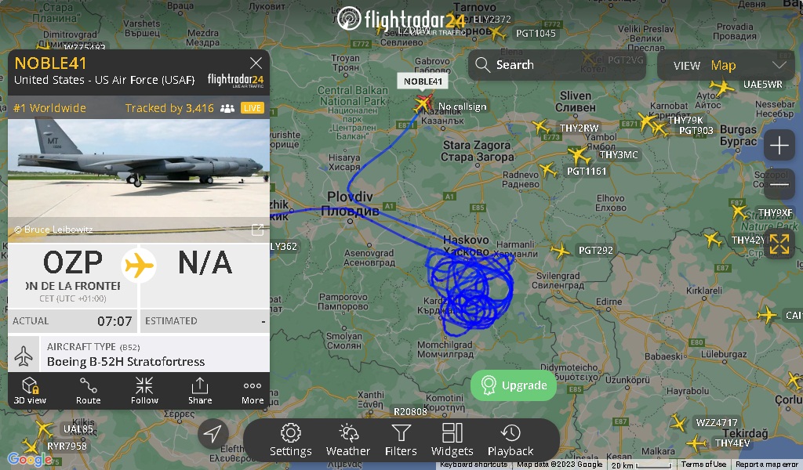Screen dimensions: 803x470
Task: Open the Widgets panel
Action: pyautogui.click(x=452, y=439)
